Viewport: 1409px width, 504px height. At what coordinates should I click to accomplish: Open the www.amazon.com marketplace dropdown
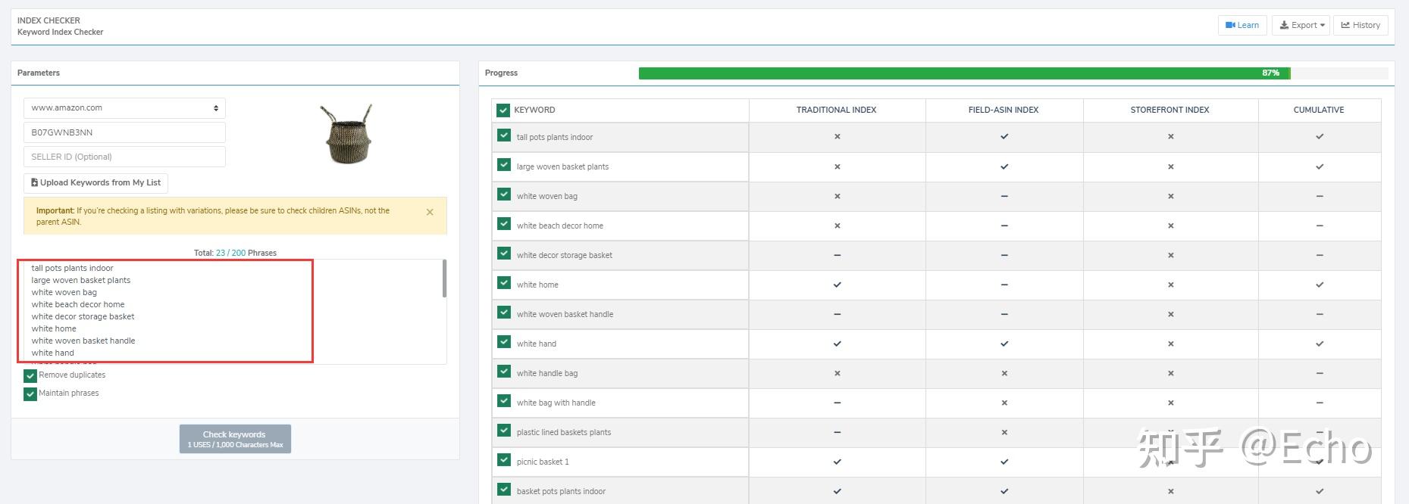coord(124,108)
